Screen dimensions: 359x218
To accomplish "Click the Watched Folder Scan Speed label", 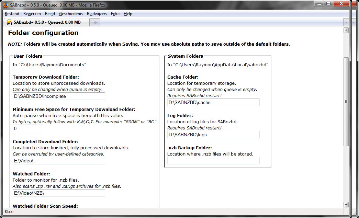I will click(x=45, y=206).
